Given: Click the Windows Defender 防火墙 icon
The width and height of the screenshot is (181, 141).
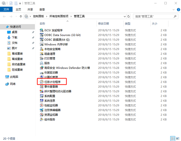Looking at the screenshot, I should pos(41,68).
